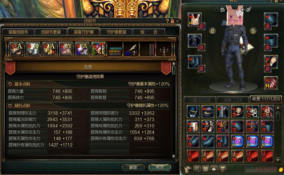Viewport: 284px width, 175px height.
Task: Open the help question mark in 技能书 window
Action: pyautogui.click(x=167, y=21)
